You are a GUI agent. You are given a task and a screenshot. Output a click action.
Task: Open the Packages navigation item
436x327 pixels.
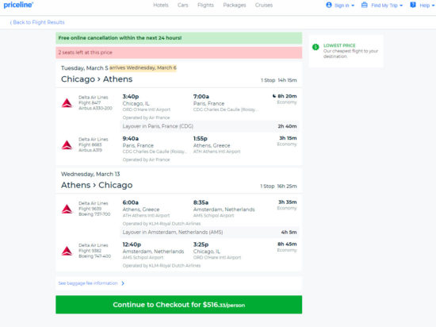[235, 5]
